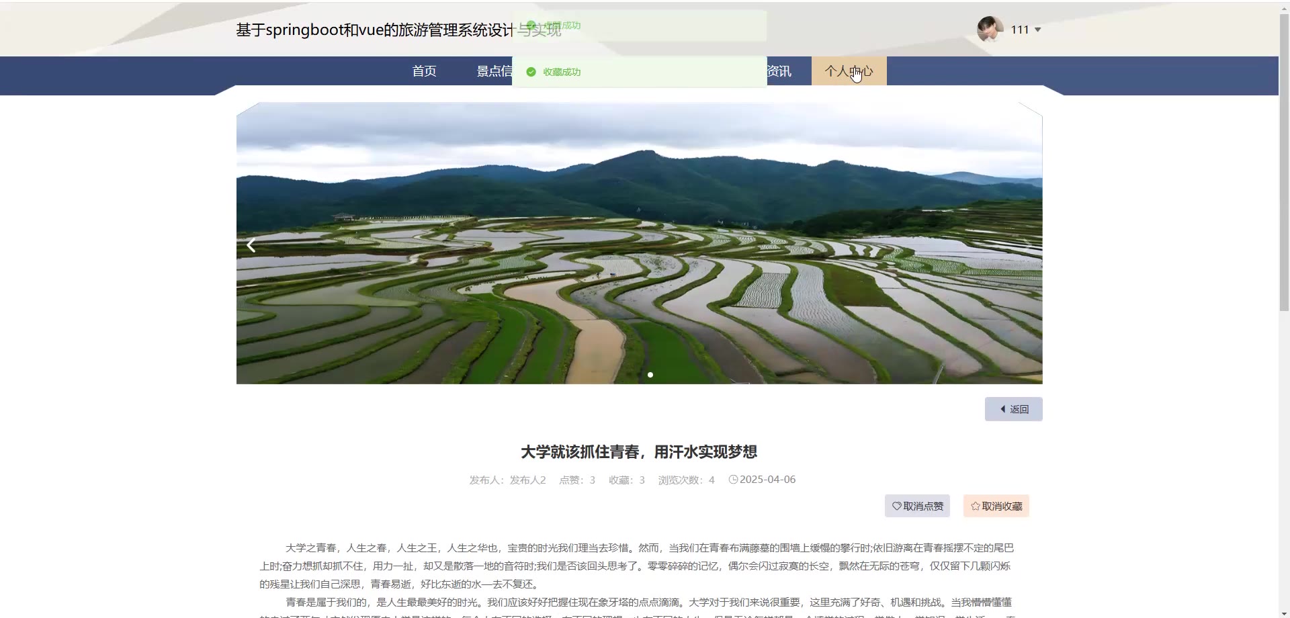Click the article title 大学就该抓住青春
Image resolution: width=1290 pixels, height=618 pixels.
click(639, 452)
